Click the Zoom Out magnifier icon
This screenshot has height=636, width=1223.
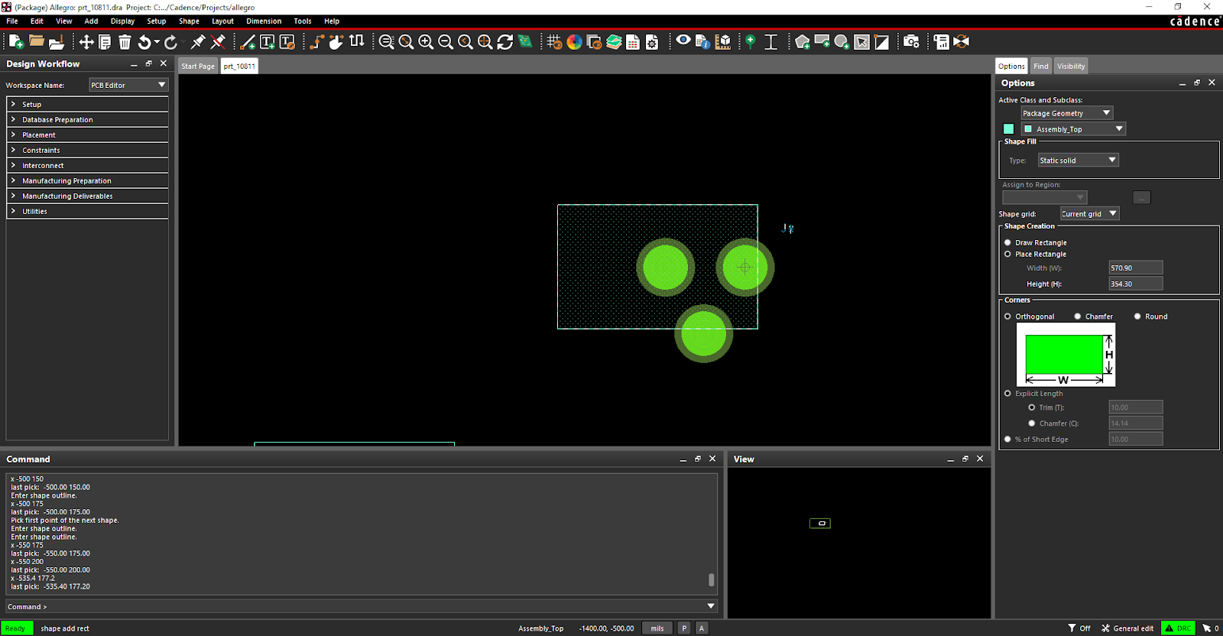(446, 42)
